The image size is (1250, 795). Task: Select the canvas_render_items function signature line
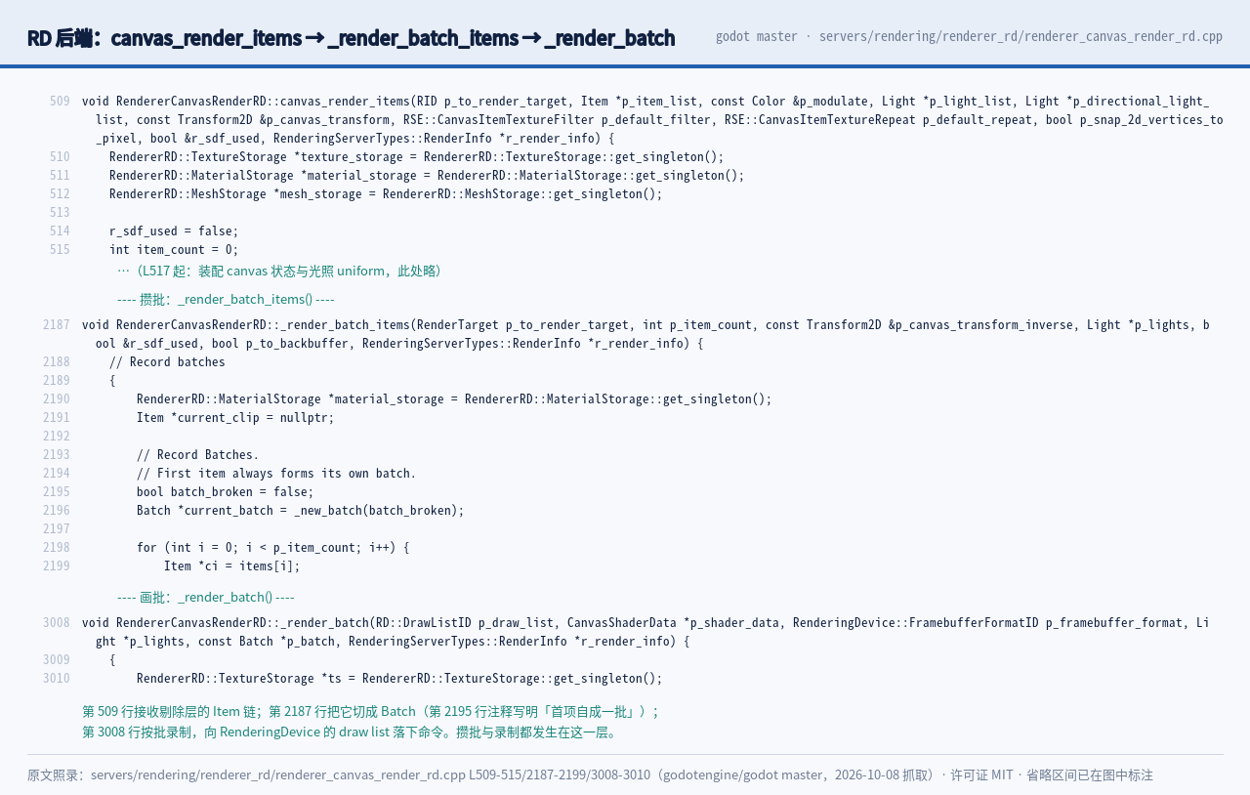(652, 120)
